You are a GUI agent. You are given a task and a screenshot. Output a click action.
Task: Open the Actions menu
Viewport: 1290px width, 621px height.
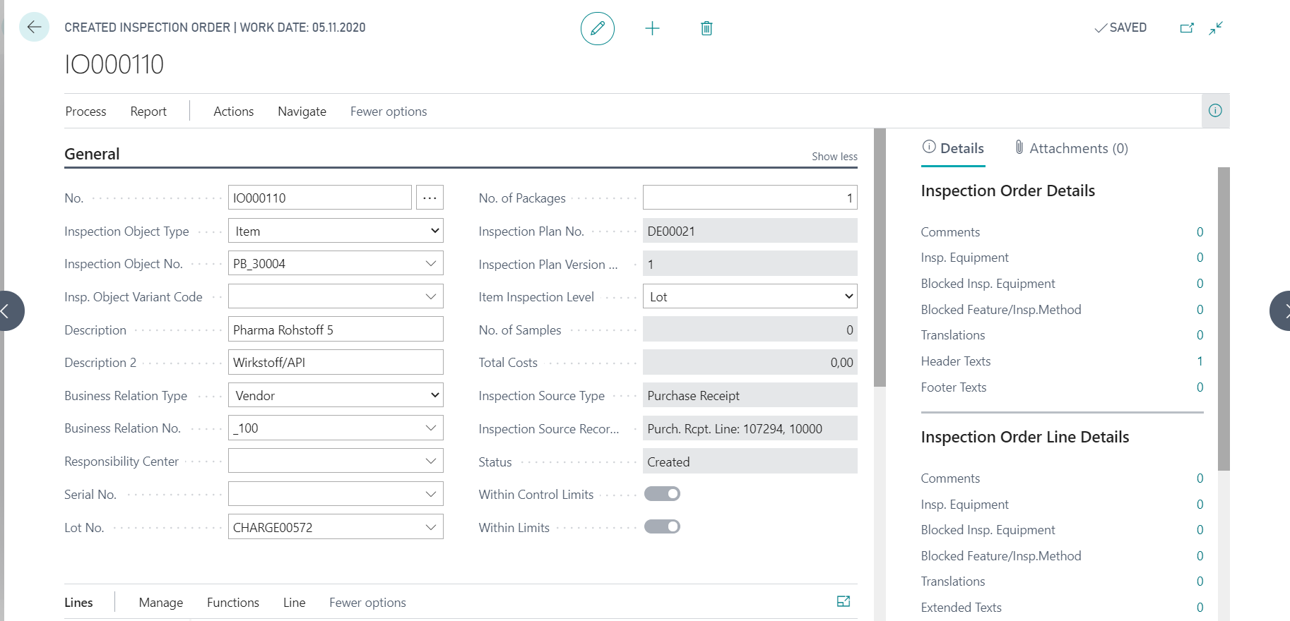[233, 111]
